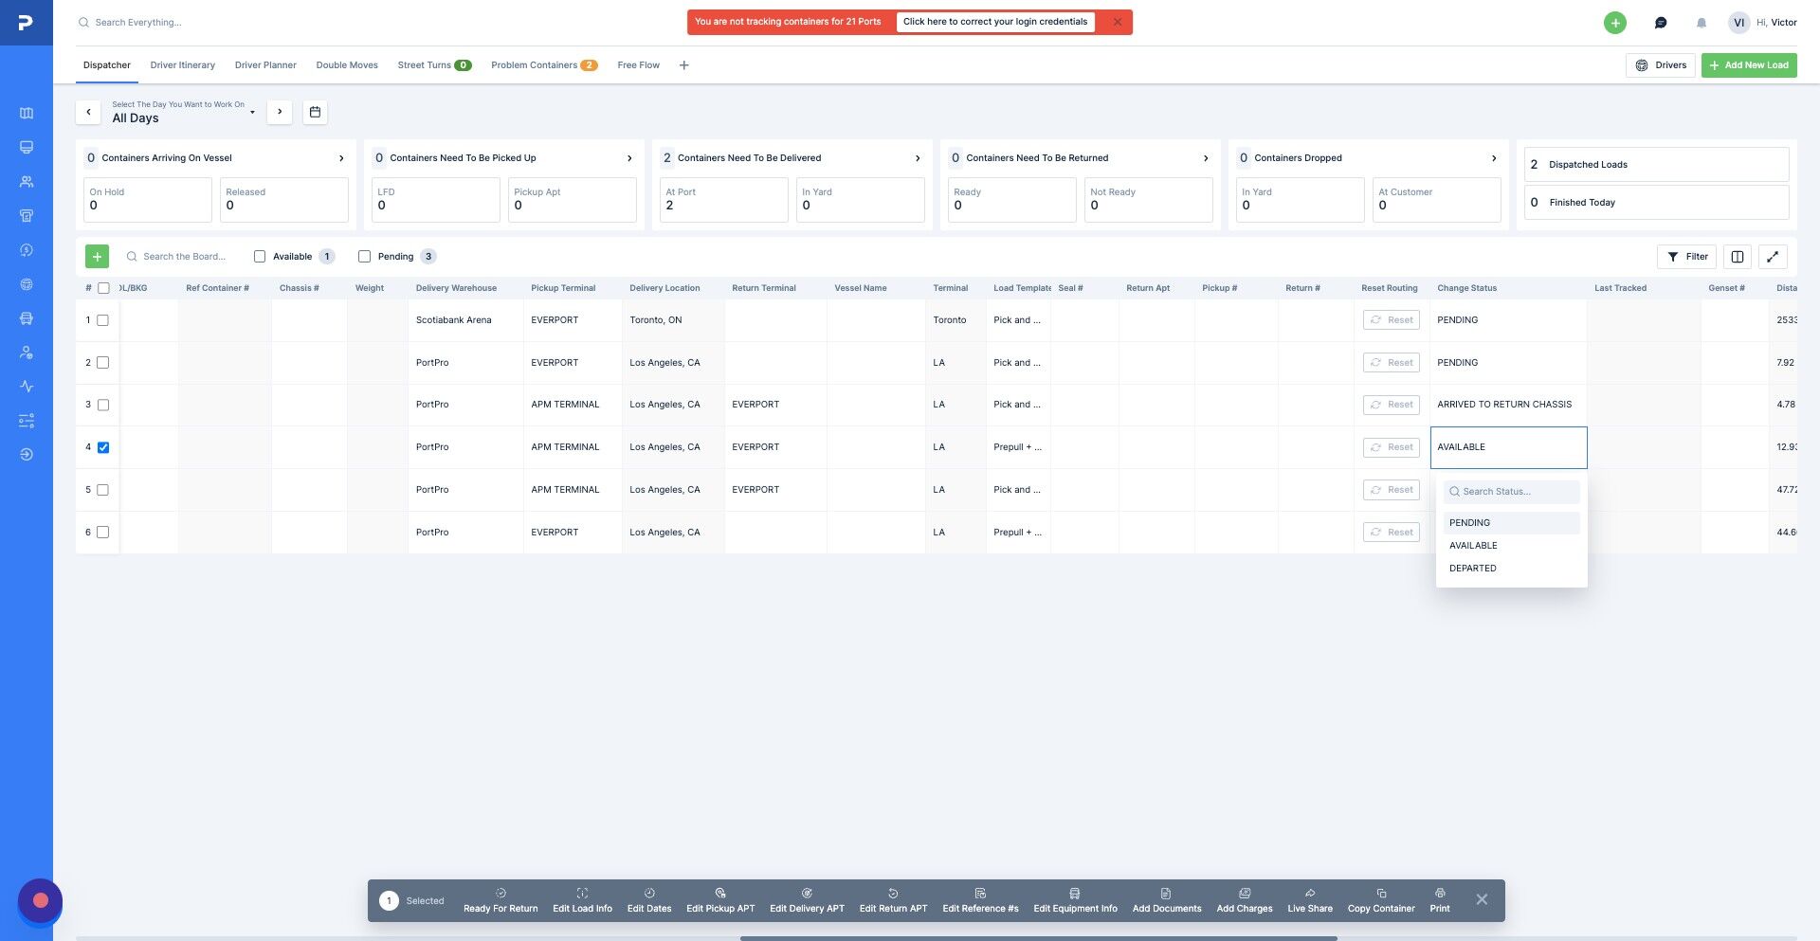Toggle the Pending filter checkbox
The width and height of the screenshot is (1820, 941).
364,257
